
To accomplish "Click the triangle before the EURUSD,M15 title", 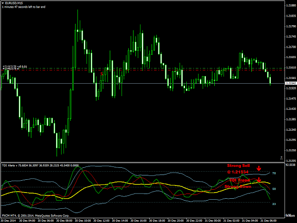I will [x=3, y=3].
